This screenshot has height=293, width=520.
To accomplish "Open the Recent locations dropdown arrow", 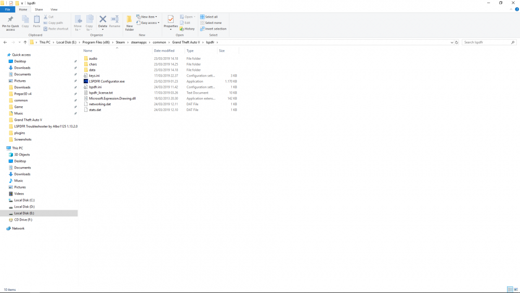I will 19,42.
